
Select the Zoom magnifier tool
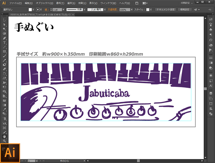(4, 141)
